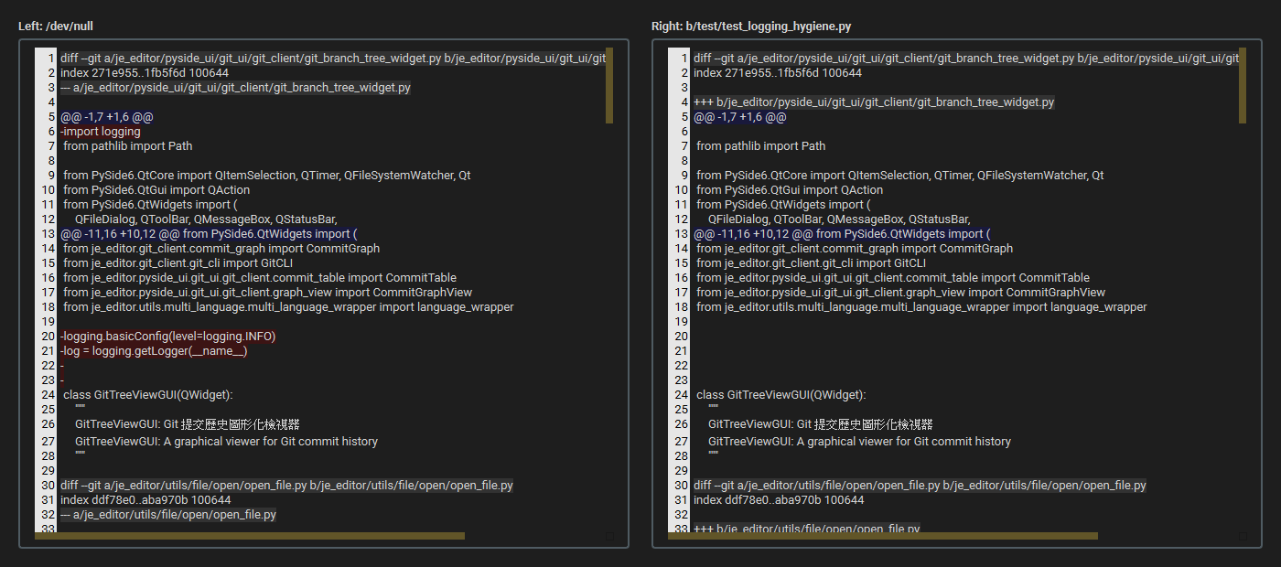Click 'class GitTreeViewGUI(QWidget):' in left pane
The width and height of the screenshot is (1281, 567).
coord(148,395)
